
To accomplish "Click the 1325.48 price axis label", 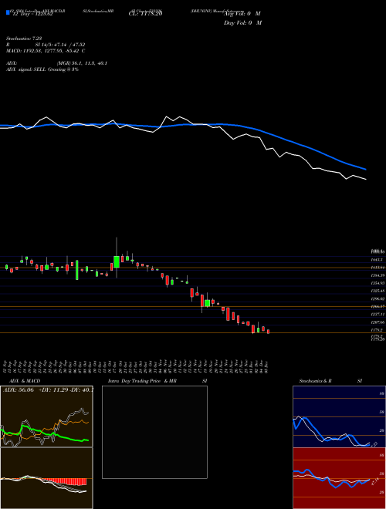I will coord(378,291).
